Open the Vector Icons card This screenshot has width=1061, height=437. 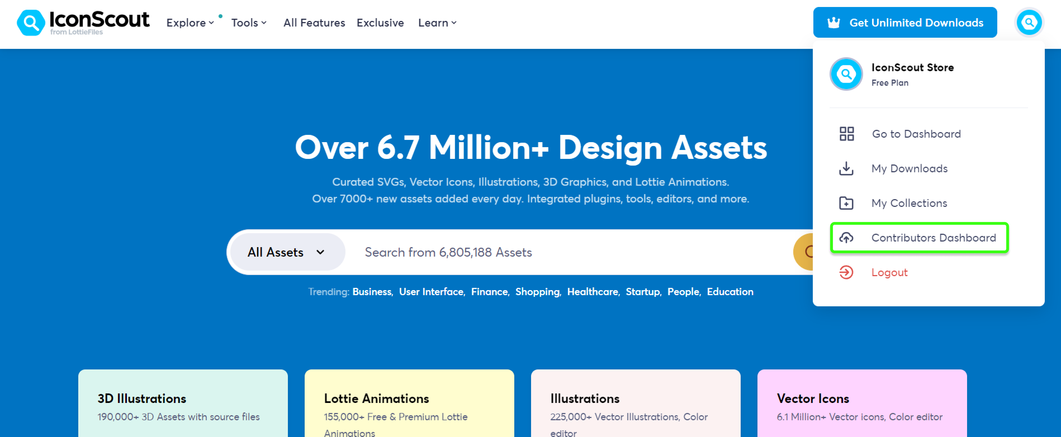[x=862, y=403]
